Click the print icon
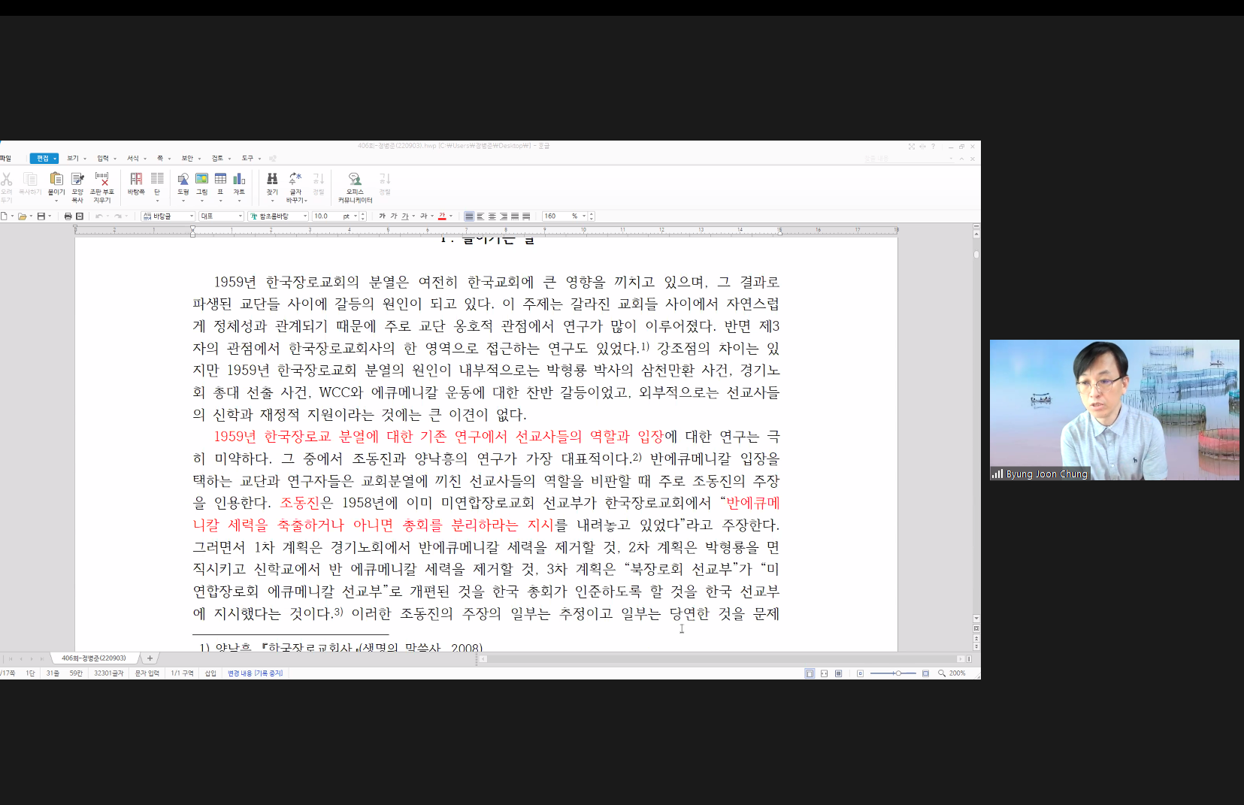 68,216
